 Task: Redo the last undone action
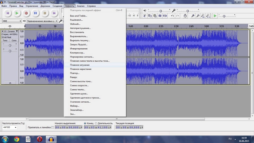pyautogui.click(x=177, y=16)
